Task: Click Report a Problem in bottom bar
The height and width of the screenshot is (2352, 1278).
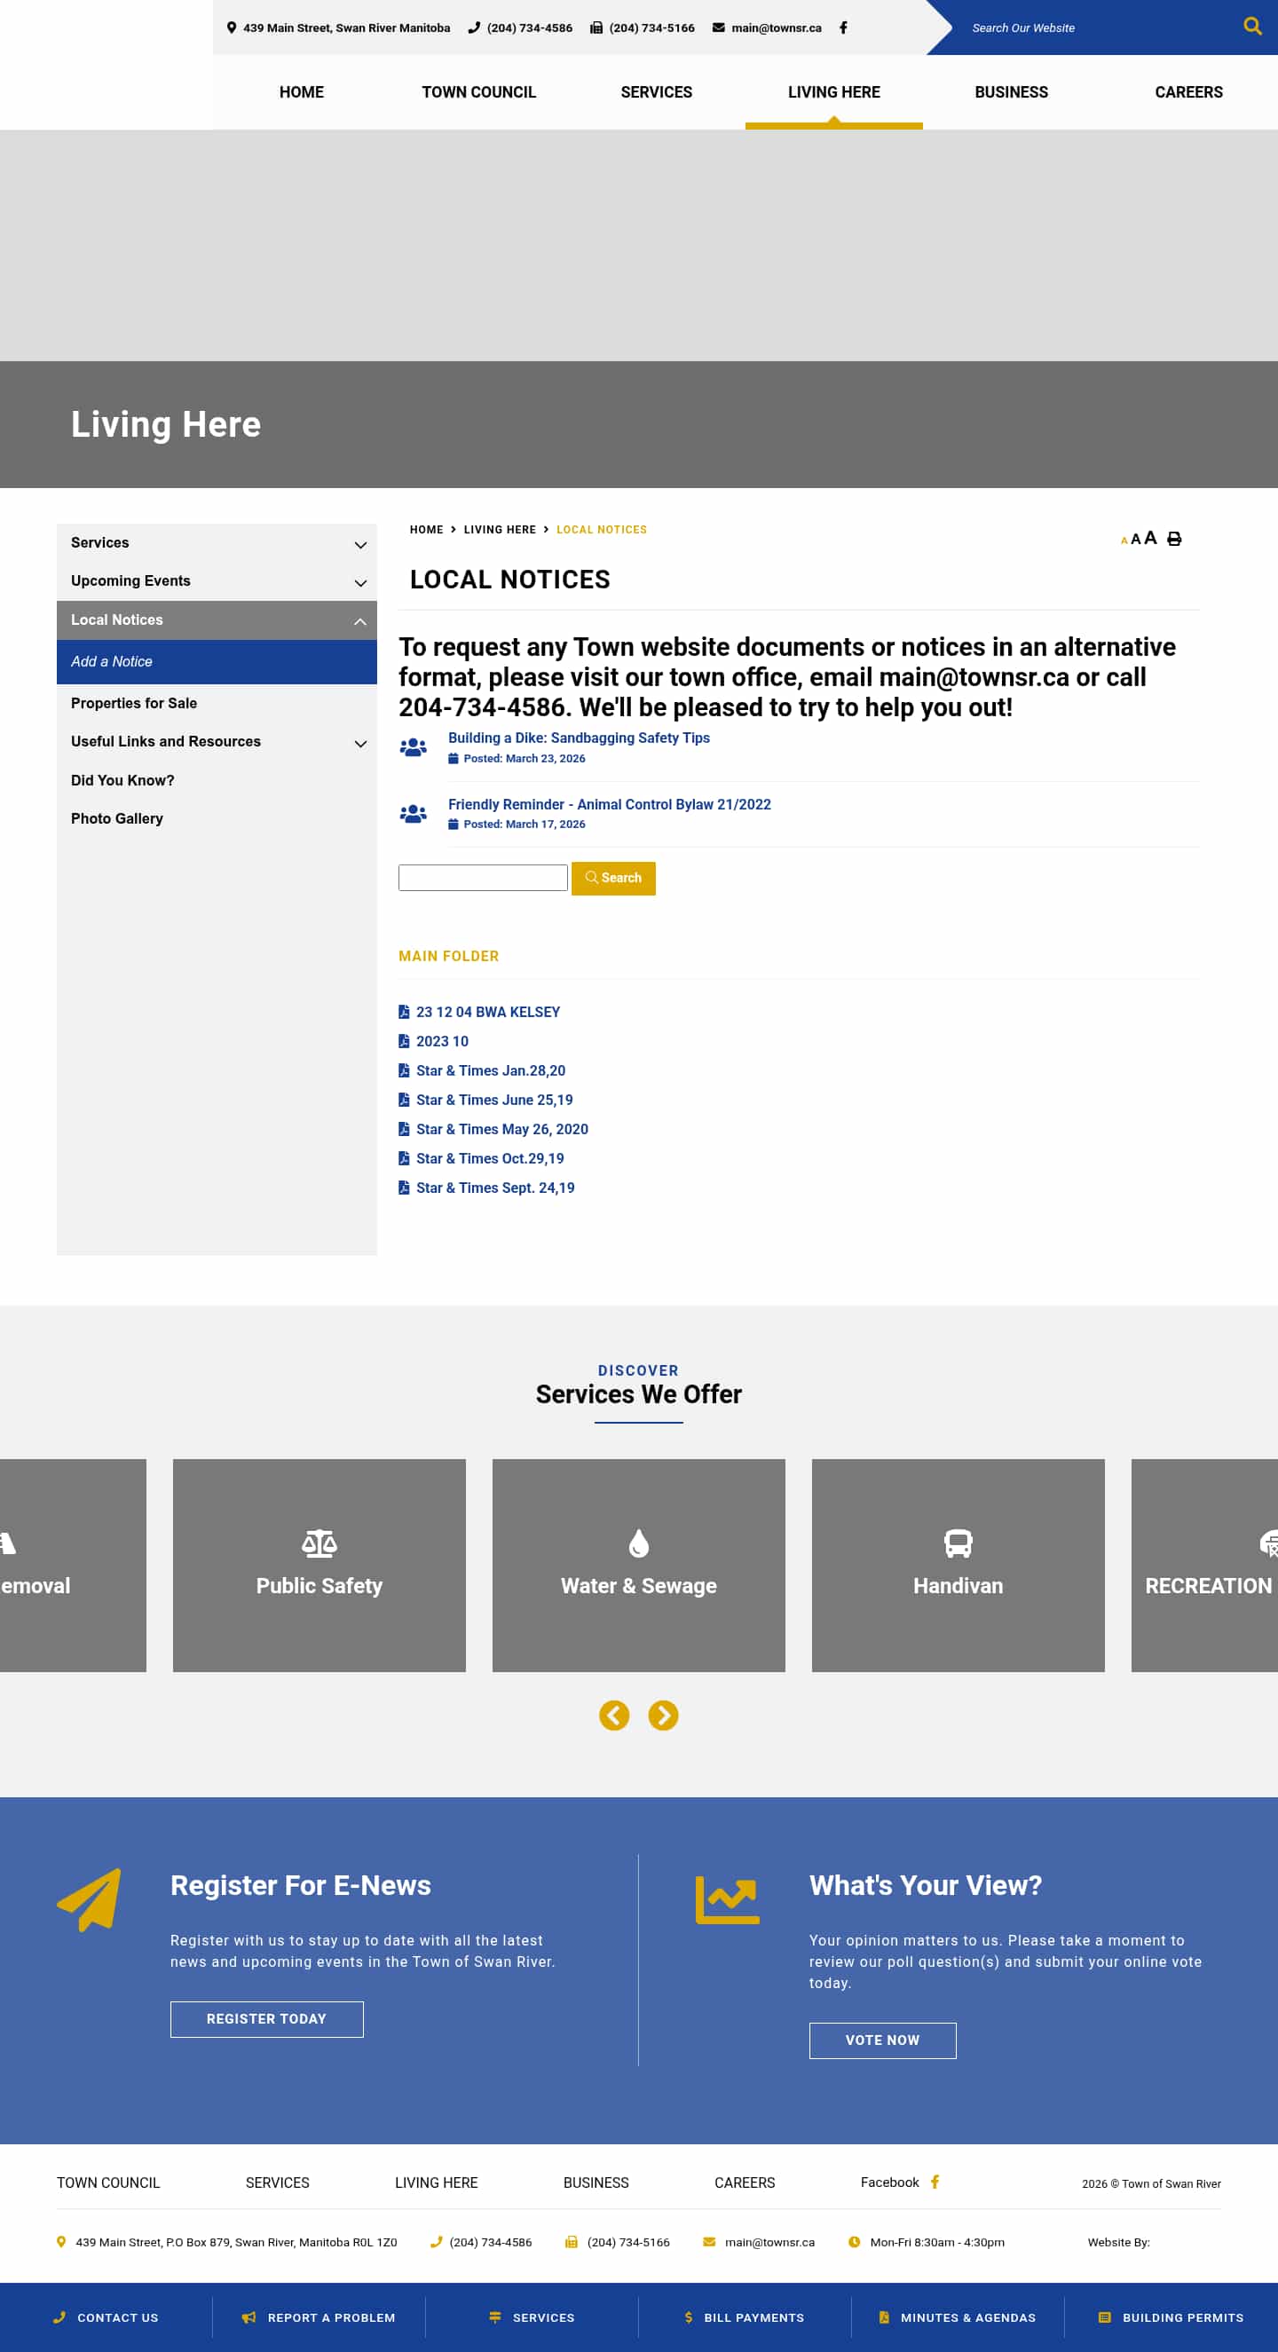Action: (319, 2317)
